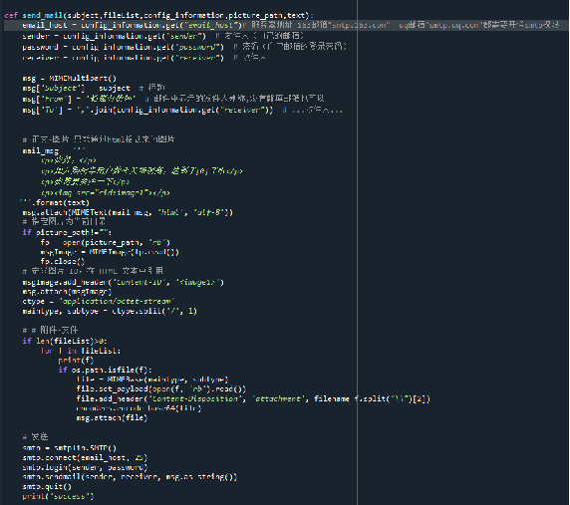The height and width of the screenshot is (505, 570).
Task: Click the smtp.connect(email_host, 25) line
Action: click(85, 458)
